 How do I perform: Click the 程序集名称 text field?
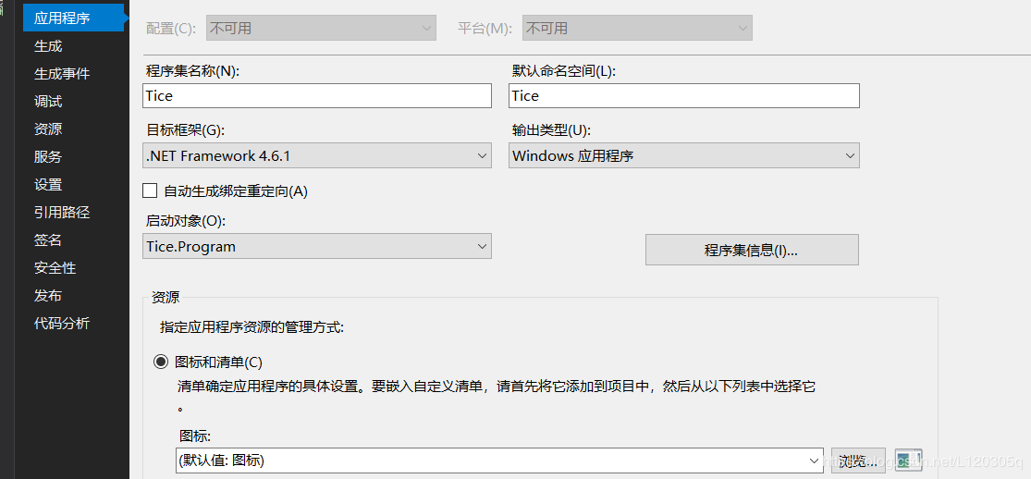click(317, 95)
